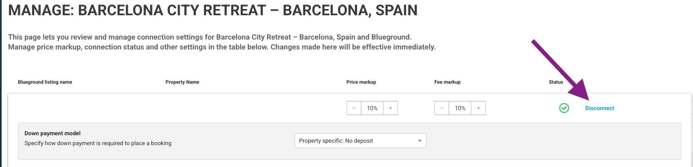Click the green connected status checkmark icon
Viewport: 693px width, 167px height.
(564, 108)
